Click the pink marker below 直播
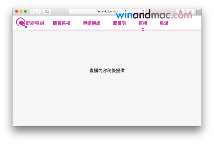 coord(143,29)
